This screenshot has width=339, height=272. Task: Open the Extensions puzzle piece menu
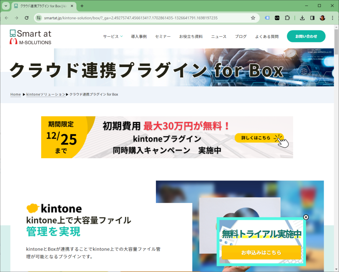tap(287, 18)
